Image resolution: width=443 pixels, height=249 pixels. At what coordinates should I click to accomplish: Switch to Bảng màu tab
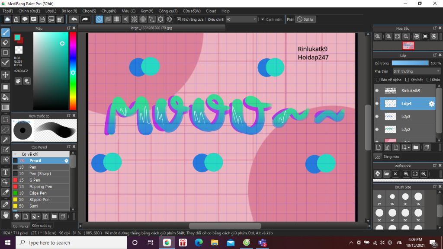pos(391,156)
